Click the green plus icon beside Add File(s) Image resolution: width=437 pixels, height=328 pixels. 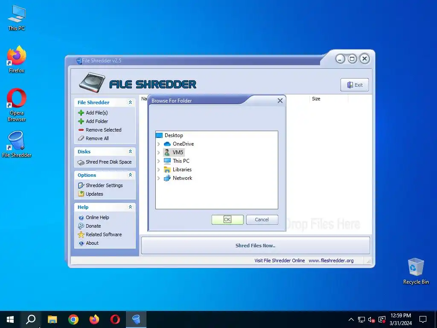[x=81, y=113]
